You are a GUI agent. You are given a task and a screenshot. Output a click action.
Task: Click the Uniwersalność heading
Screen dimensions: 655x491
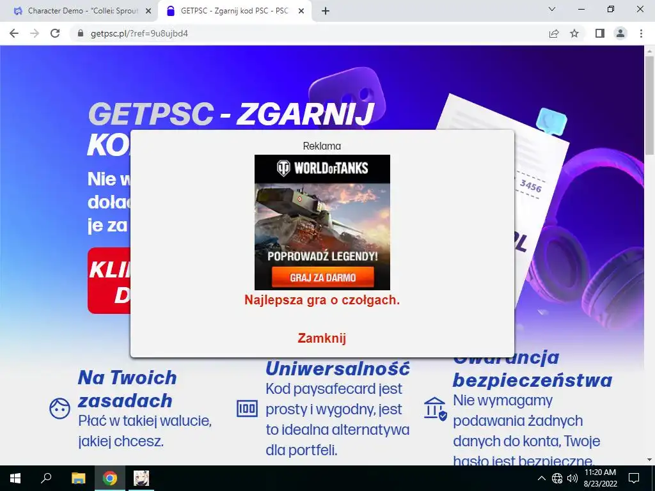338,369
